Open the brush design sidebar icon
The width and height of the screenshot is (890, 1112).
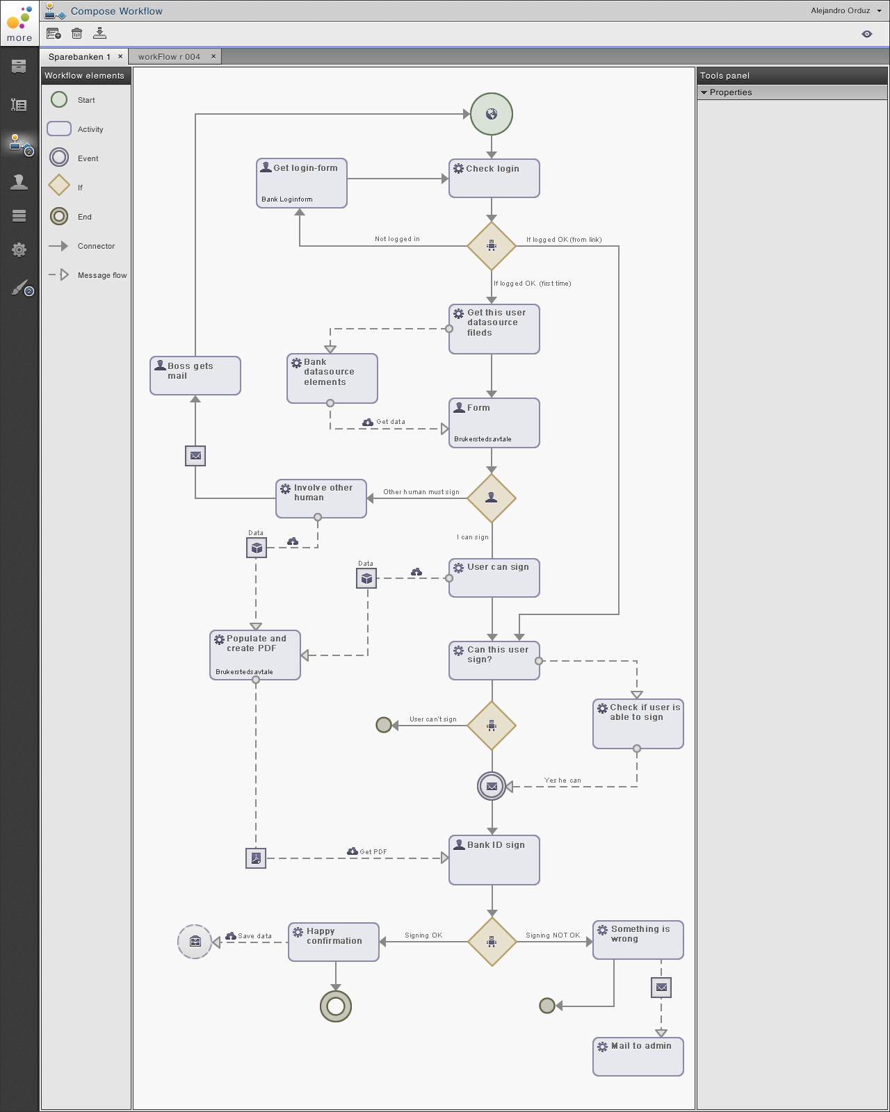click(21, 288)
